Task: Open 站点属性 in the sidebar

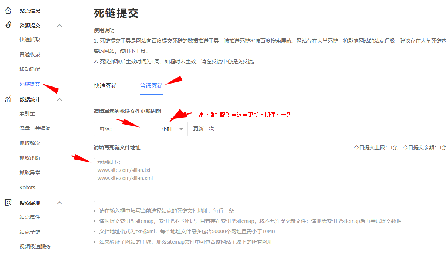Action: click(x=30, y=217)
